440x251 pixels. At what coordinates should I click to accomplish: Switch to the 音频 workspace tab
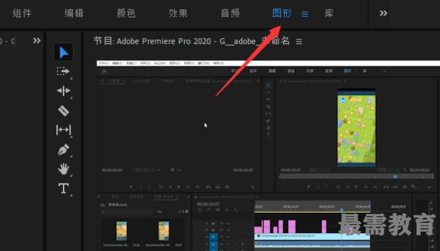[230, 13]
